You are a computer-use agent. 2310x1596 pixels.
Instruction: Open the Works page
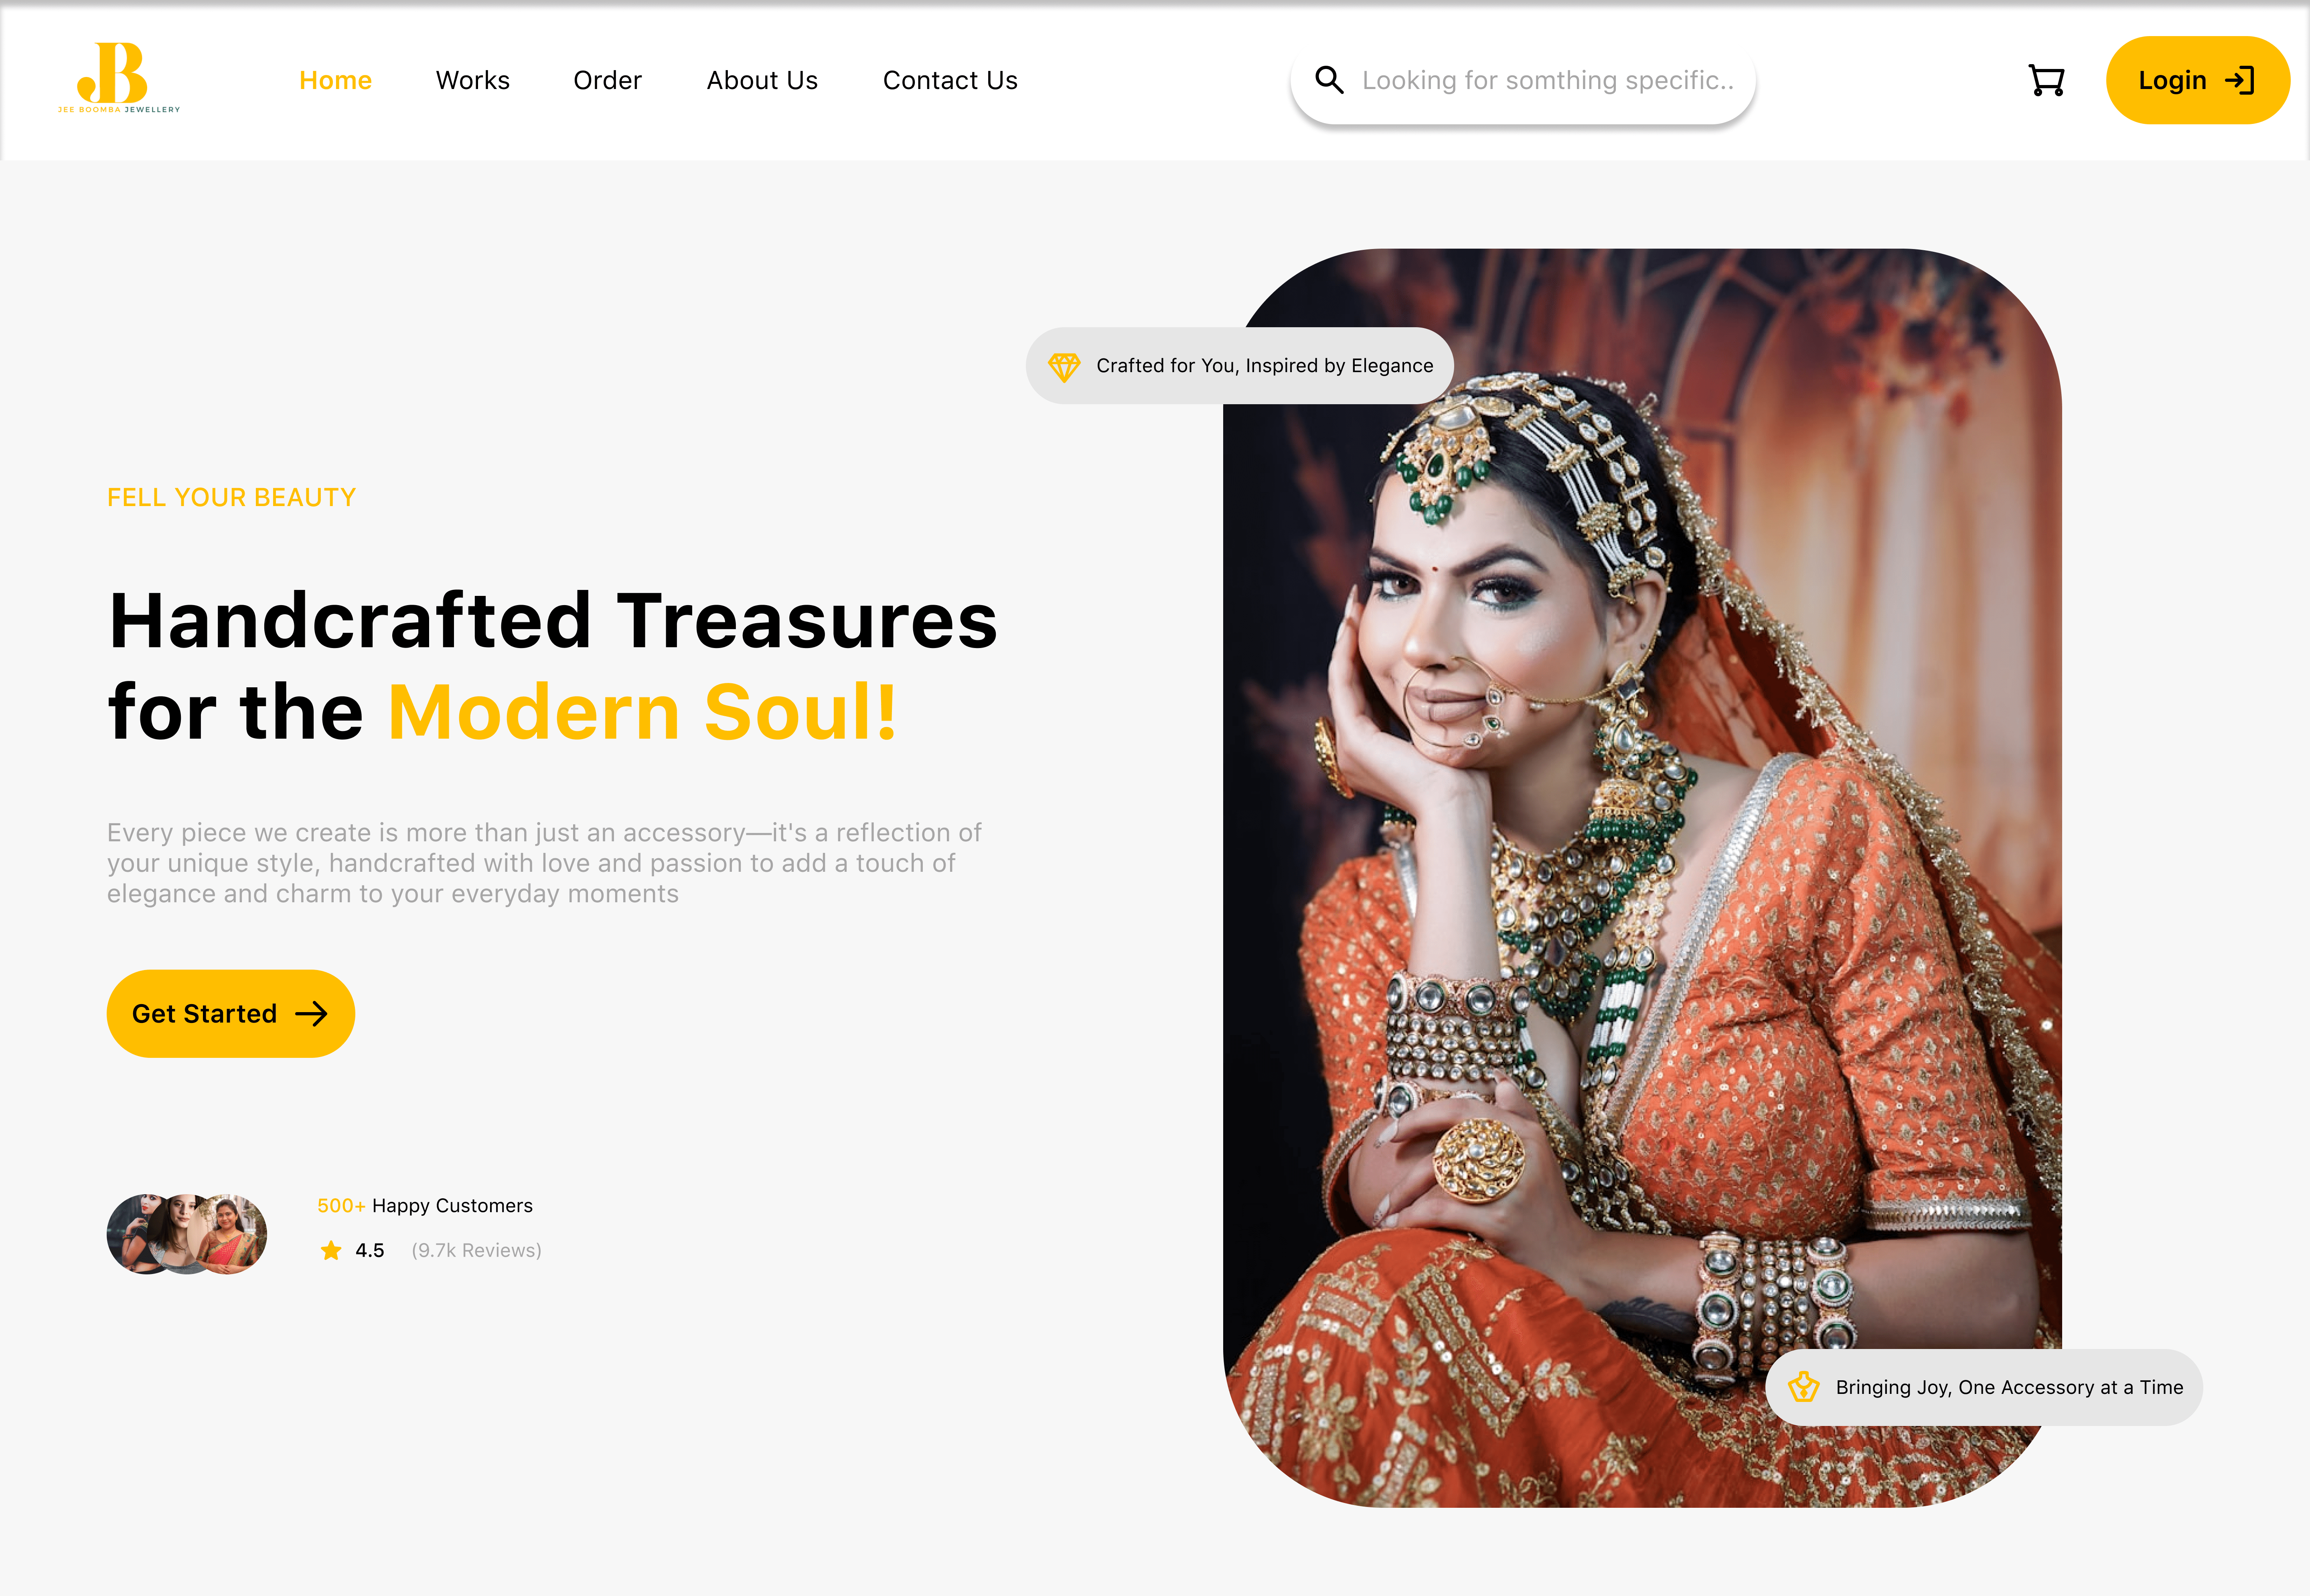(x=473, y=80)
